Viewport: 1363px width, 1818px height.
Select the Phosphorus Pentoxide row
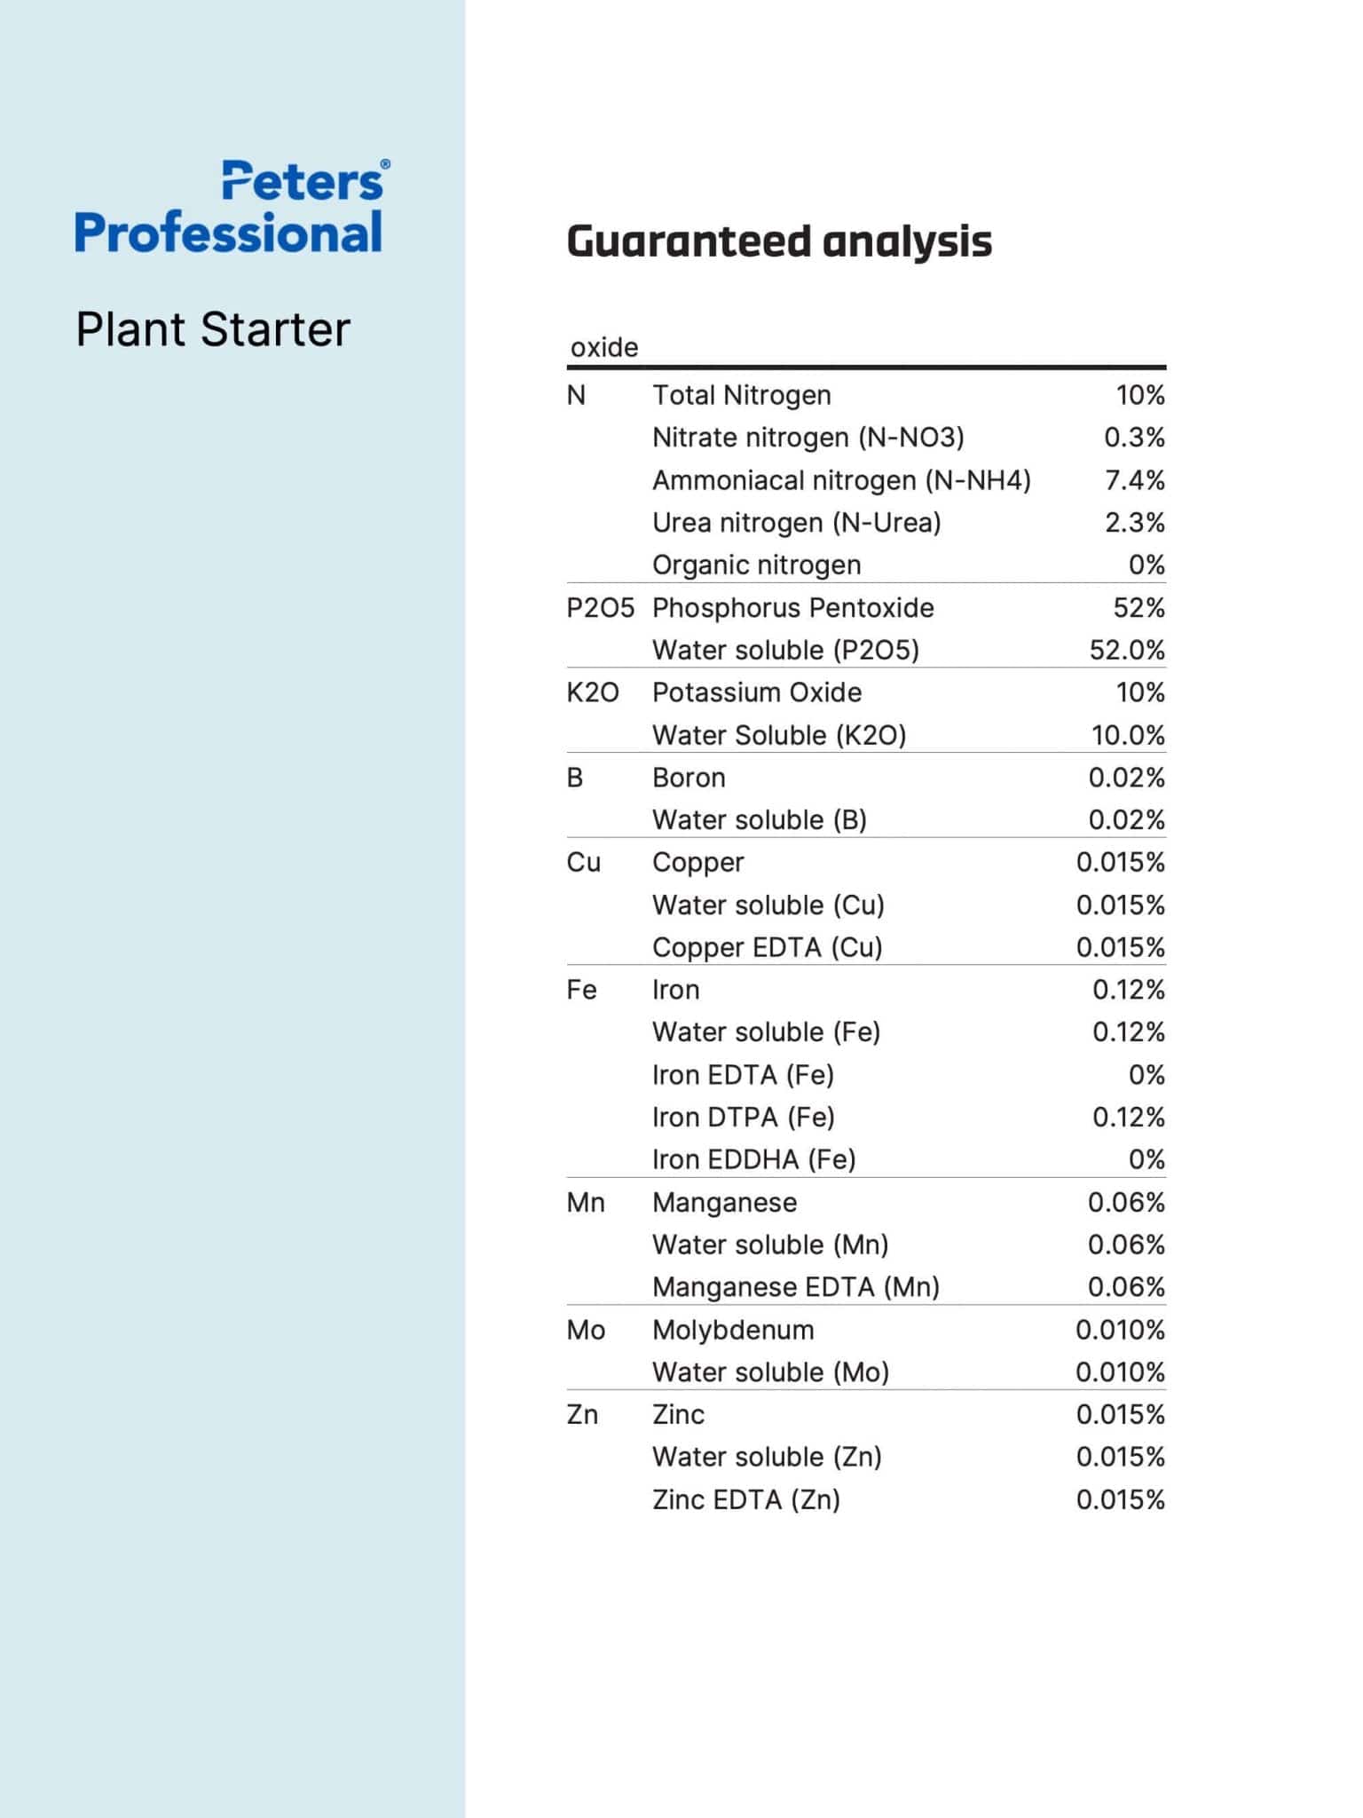click(866, 608)
